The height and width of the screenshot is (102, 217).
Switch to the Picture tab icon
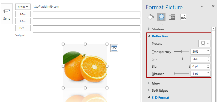coord(183,17)
